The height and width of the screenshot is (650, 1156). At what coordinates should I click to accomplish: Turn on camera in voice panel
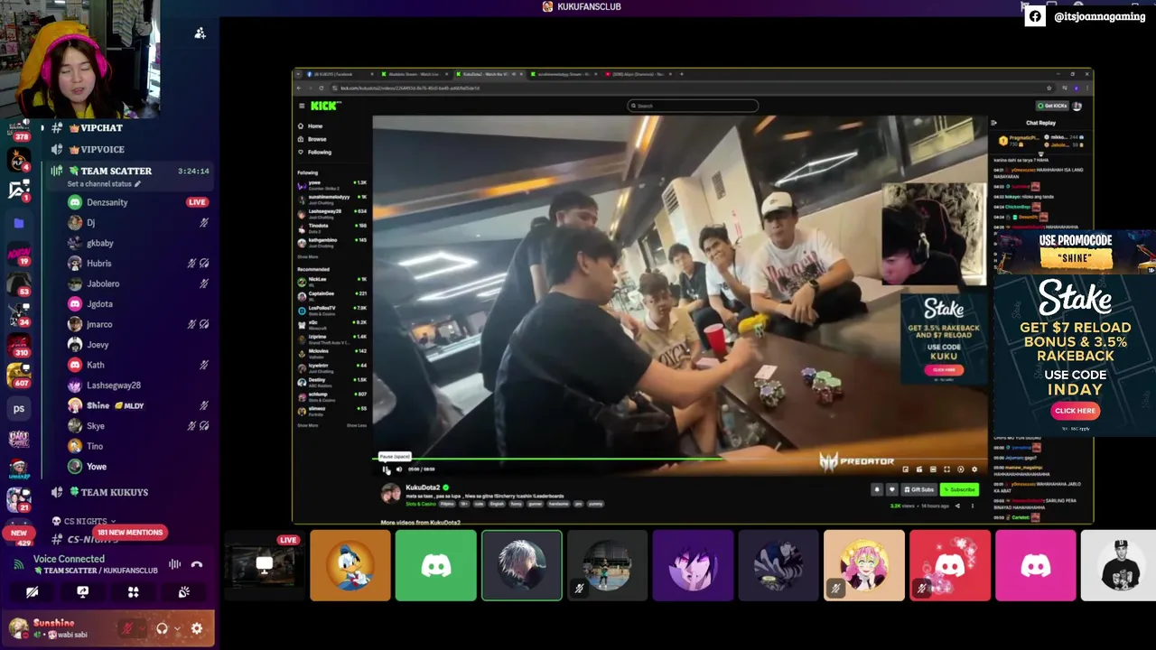(x=33, y=592)
